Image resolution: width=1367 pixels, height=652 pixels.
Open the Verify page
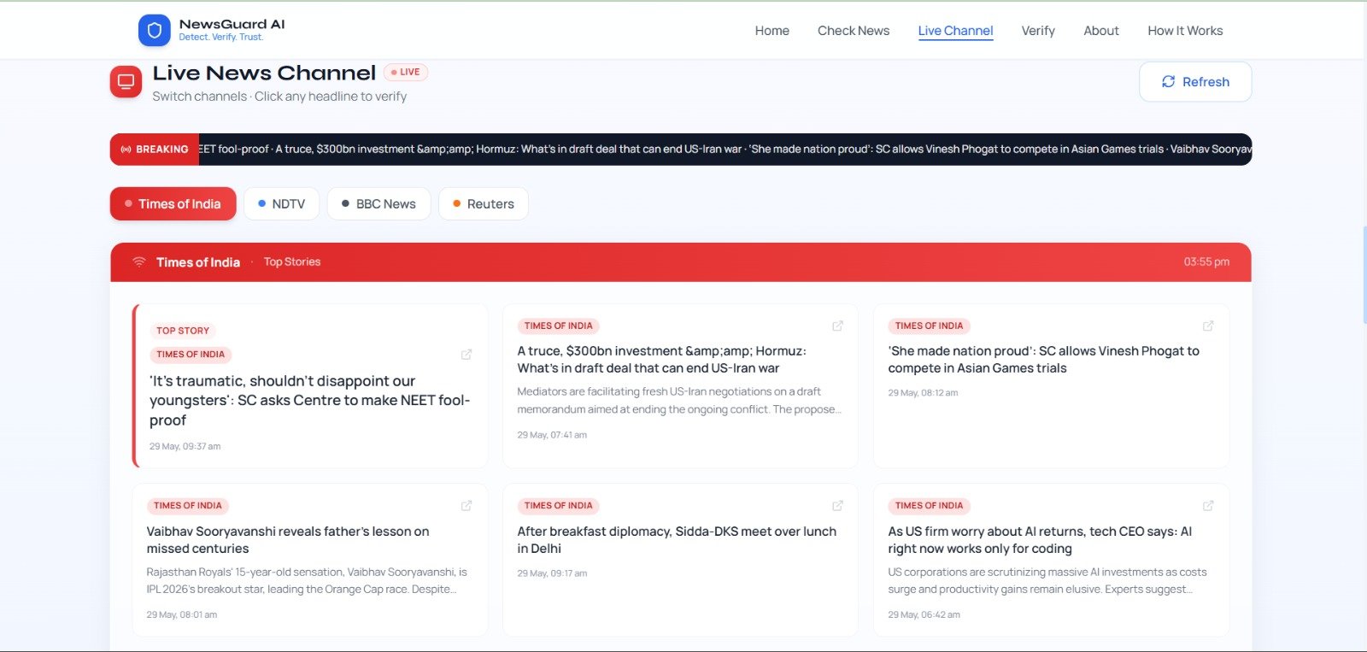coord(1038,31)
